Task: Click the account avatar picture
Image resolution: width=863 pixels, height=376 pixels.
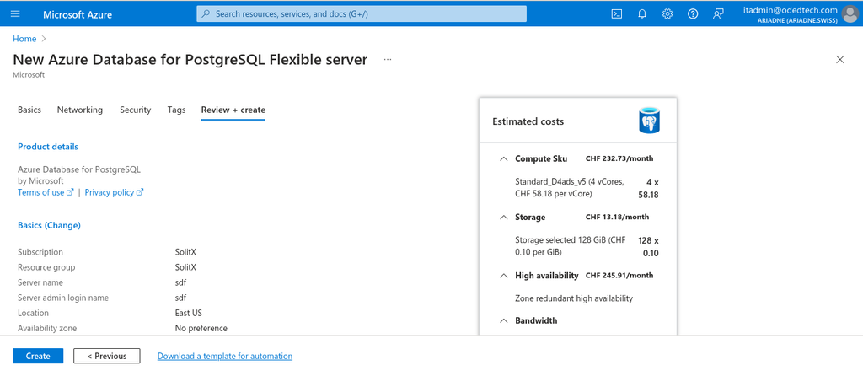Action: (851, 13)
